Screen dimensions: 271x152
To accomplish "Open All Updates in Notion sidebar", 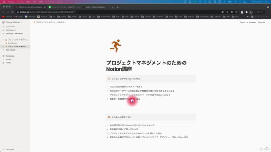I will [11, 30].
